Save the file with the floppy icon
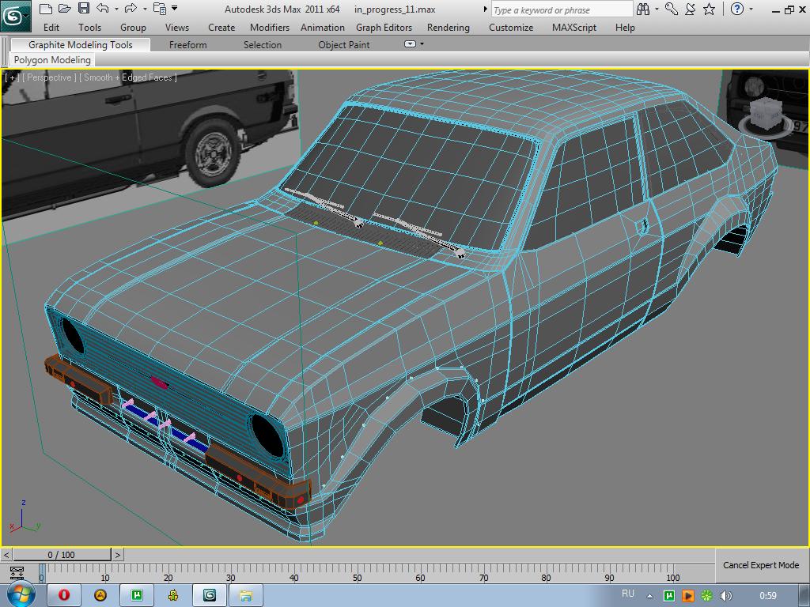 pos(83,9)
